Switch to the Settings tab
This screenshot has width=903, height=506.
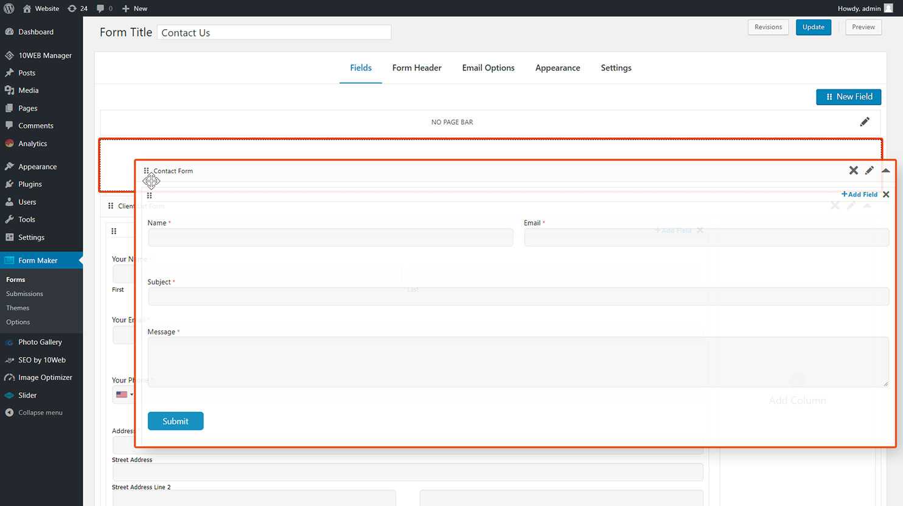click(x=616, y=68)
